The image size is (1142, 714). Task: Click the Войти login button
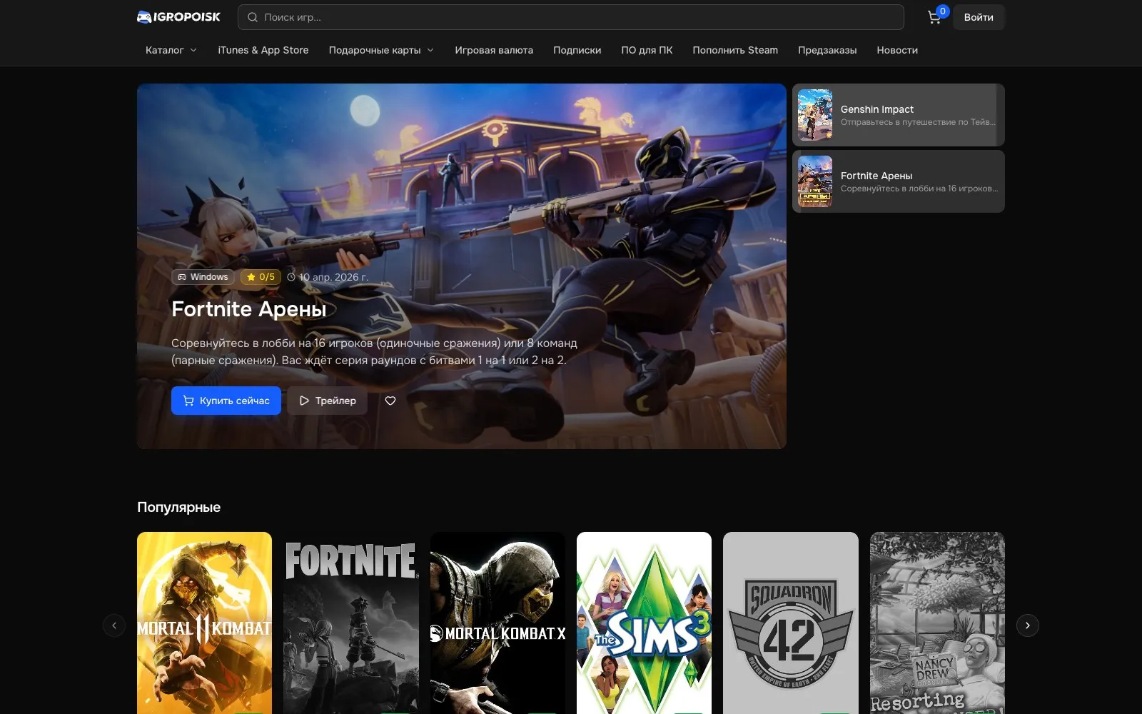pos(979,17)
